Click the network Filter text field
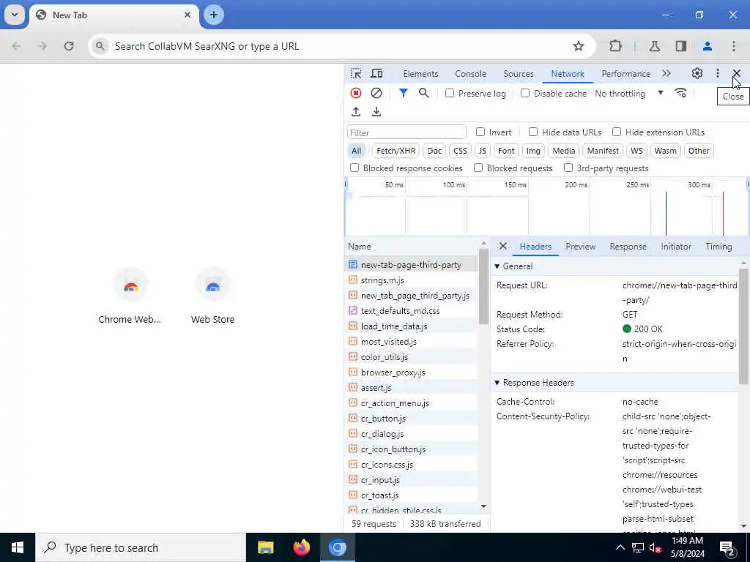This screenshot has width=750, height=562. [x=406, y=132]
